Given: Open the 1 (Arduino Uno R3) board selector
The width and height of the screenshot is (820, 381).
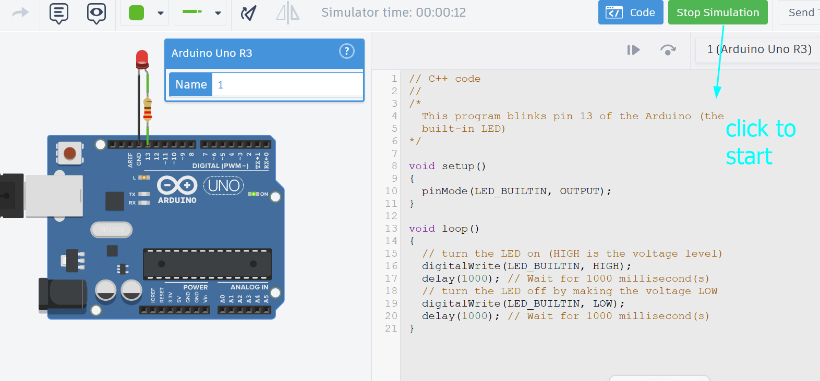Looking at the screenshot, I should click(758, 49).
